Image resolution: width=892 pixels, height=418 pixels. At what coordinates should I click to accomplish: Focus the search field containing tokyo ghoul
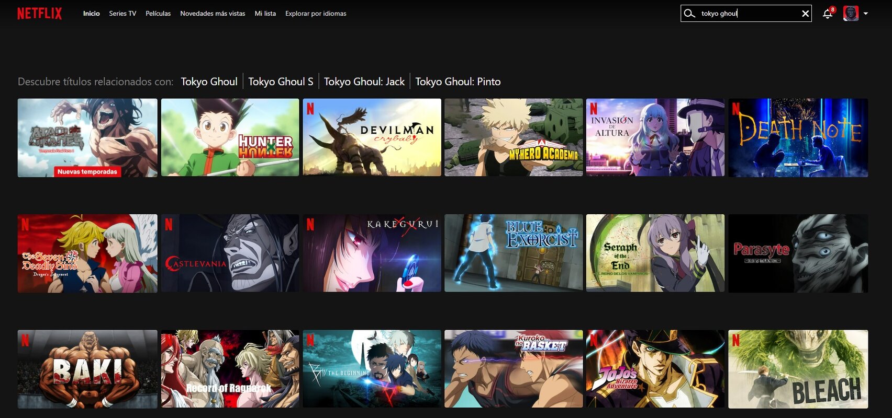[x=746, y=14]
